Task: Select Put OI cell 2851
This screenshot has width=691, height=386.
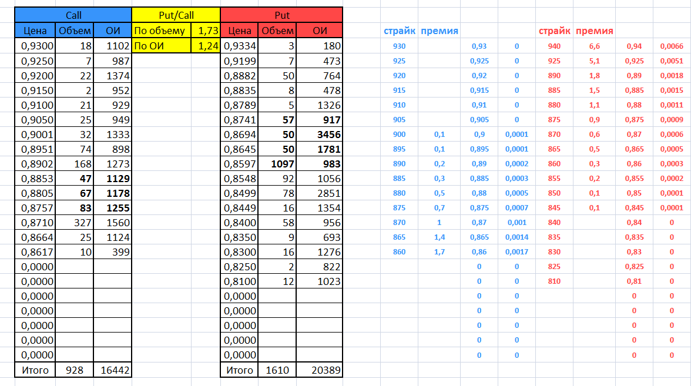Action: pos(320,193)
